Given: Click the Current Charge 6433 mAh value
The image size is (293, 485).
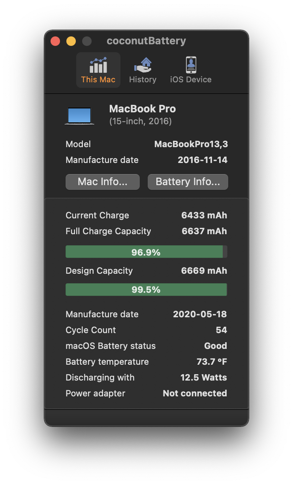Looking at the screenshot, I should 204,215.
